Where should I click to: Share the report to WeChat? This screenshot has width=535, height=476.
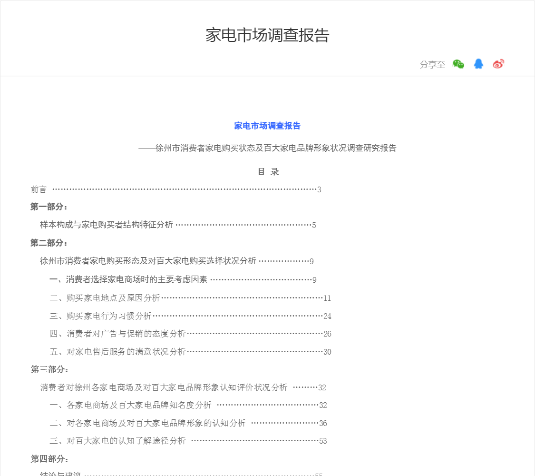458,64
